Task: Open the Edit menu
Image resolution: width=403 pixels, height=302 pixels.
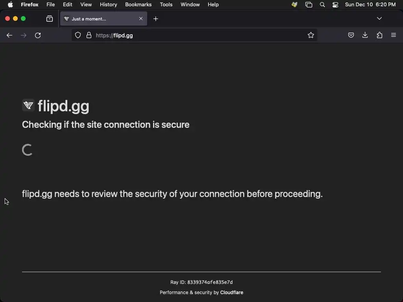Action: click(x=68, y=4)
